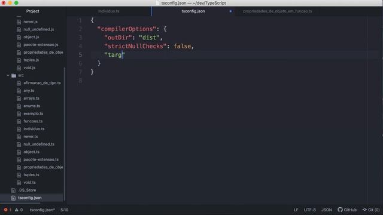The height and width of the screenshot is (215, 383).
Task: Open tuples.ts file
Action: 31,175
